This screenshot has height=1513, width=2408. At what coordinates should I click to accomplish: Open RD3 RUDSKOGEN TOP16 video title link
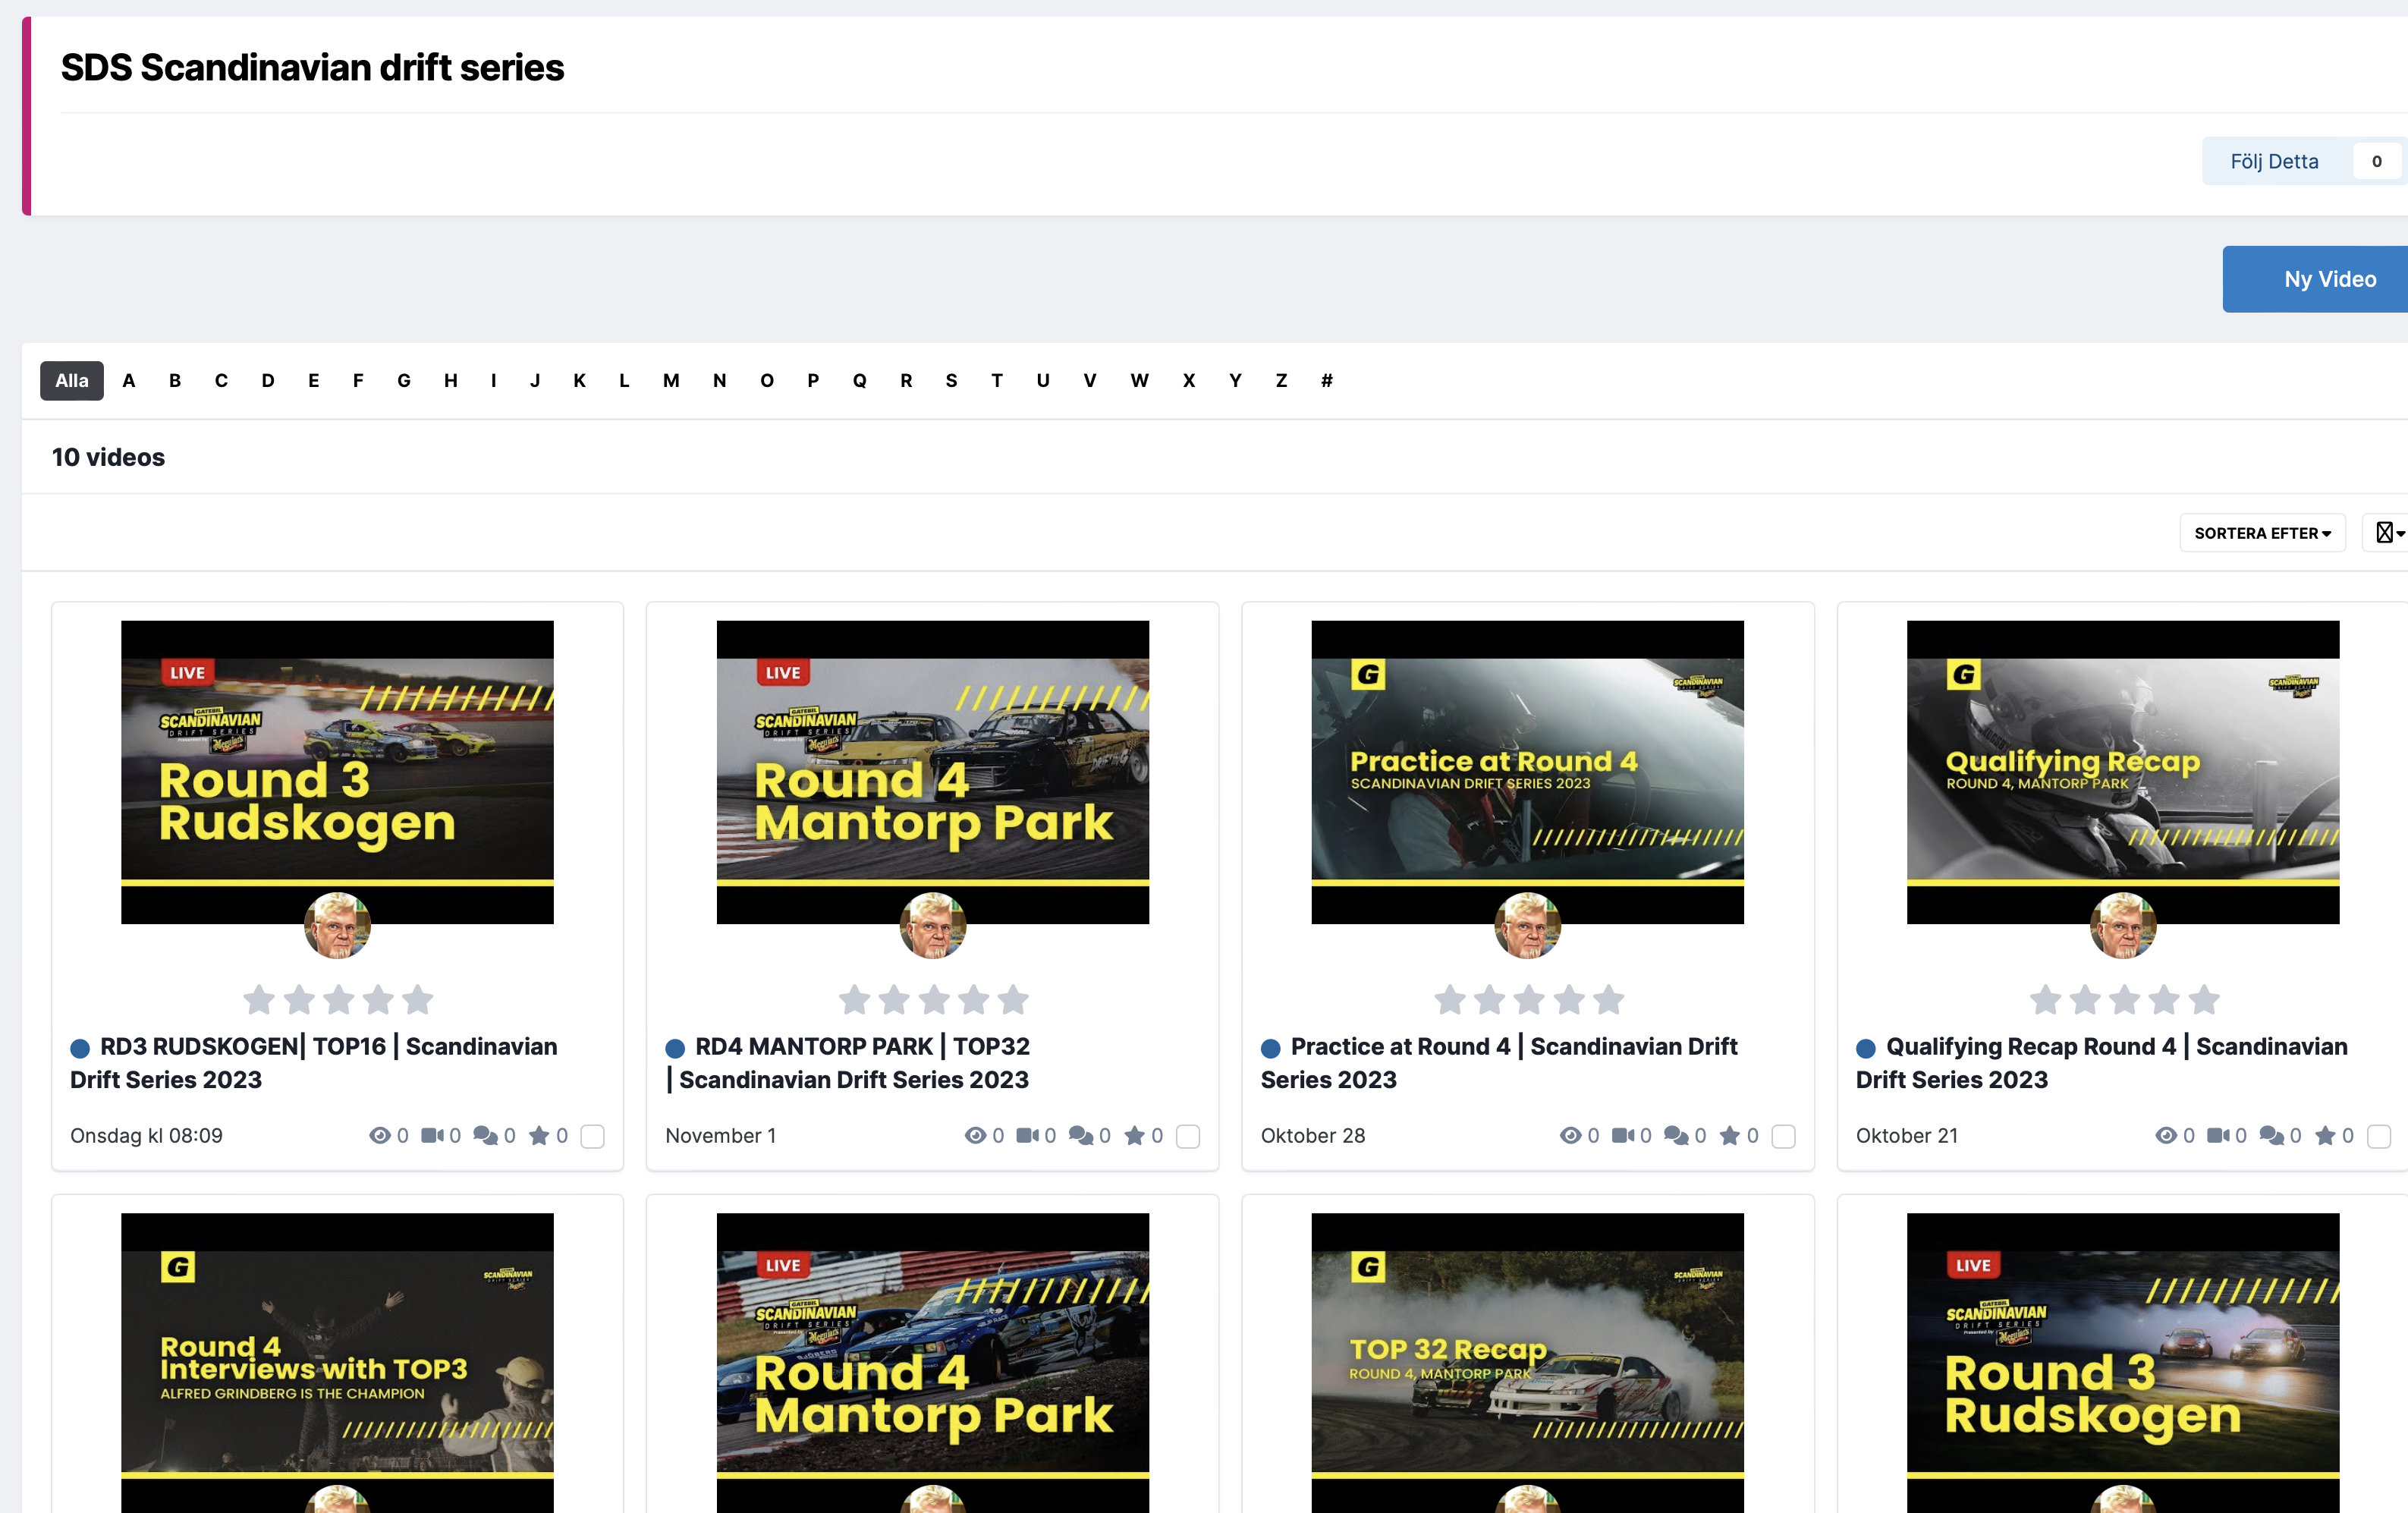click(314, 1063)
